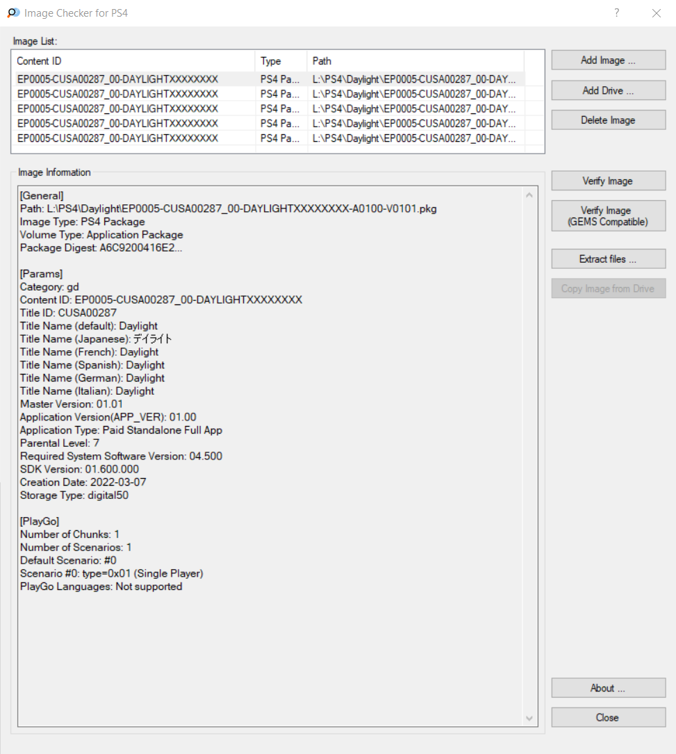Click Delete Image button
676x754 pixels.
pyautogui.click(x=608, y=120)
